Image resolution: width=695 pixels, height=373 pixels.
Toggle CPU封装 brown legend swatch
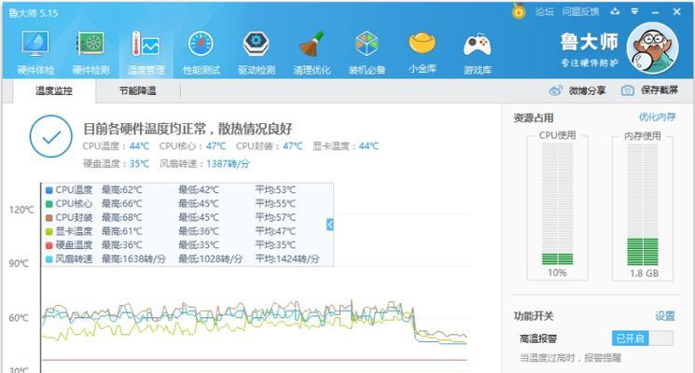pyautogui.click(x=49, y=218)
